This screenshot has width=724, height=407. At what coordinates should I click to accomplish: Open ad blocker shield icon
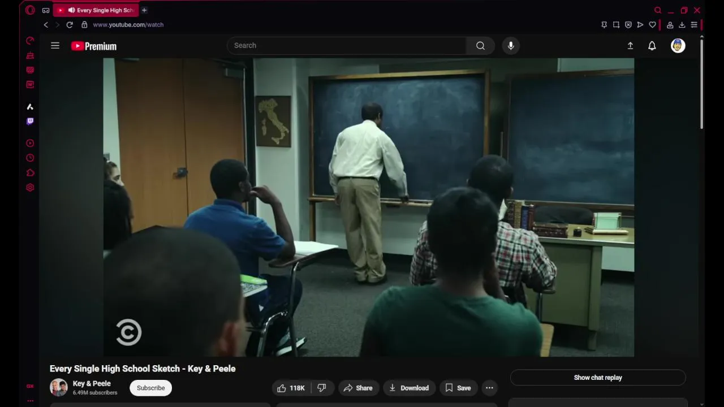click(x=628, y=25)
